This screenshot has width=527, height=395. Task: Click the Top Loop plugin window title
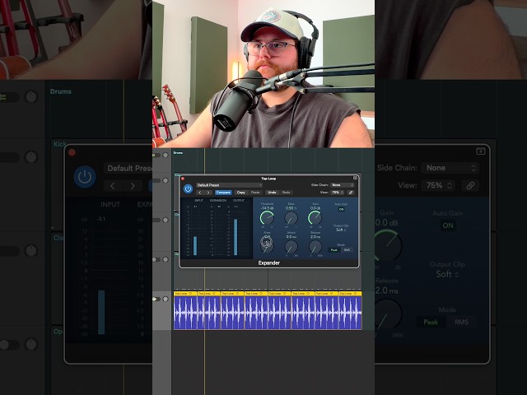(268, 179)
